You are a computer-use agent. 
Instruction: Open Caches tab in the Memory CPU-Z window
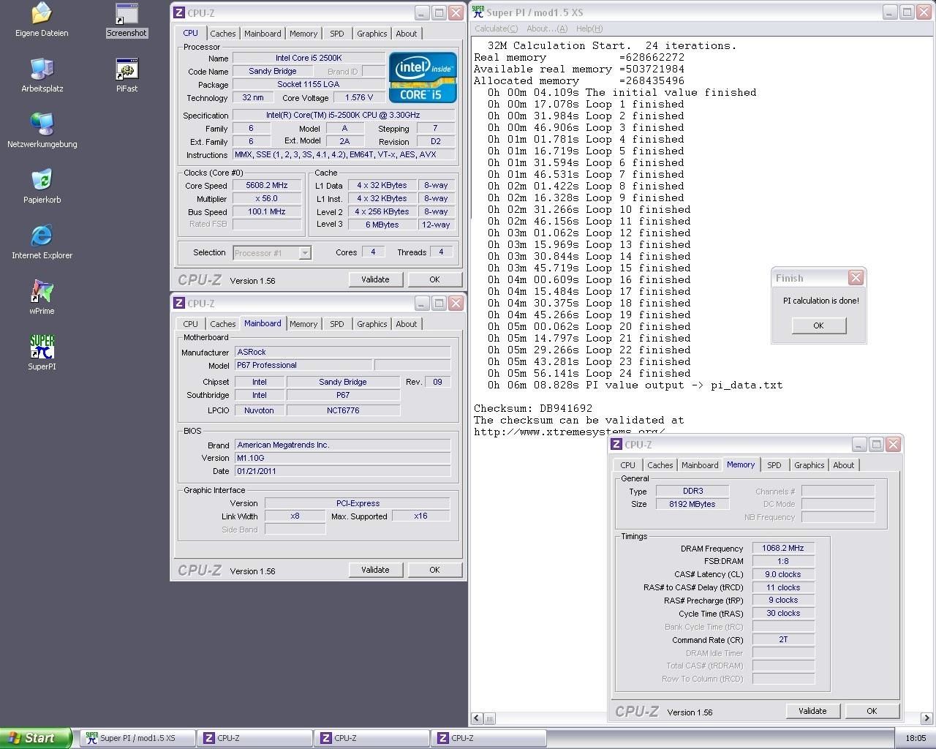point(660,465)
